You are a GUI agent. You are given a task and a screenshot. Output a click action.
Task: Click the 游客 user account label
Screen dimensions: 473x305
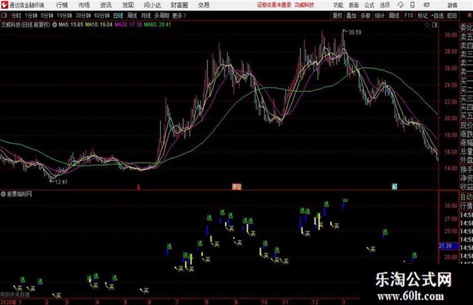tap(452, 5)
